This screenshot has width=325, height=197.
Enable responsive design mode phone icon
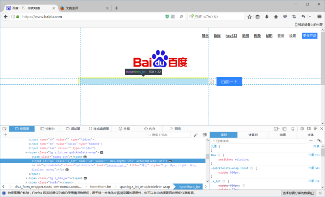coord(293,128)
